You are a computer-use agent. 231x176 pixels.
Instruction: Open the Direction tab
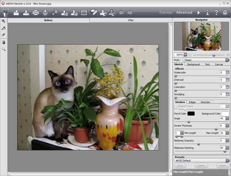pos(205,102)
